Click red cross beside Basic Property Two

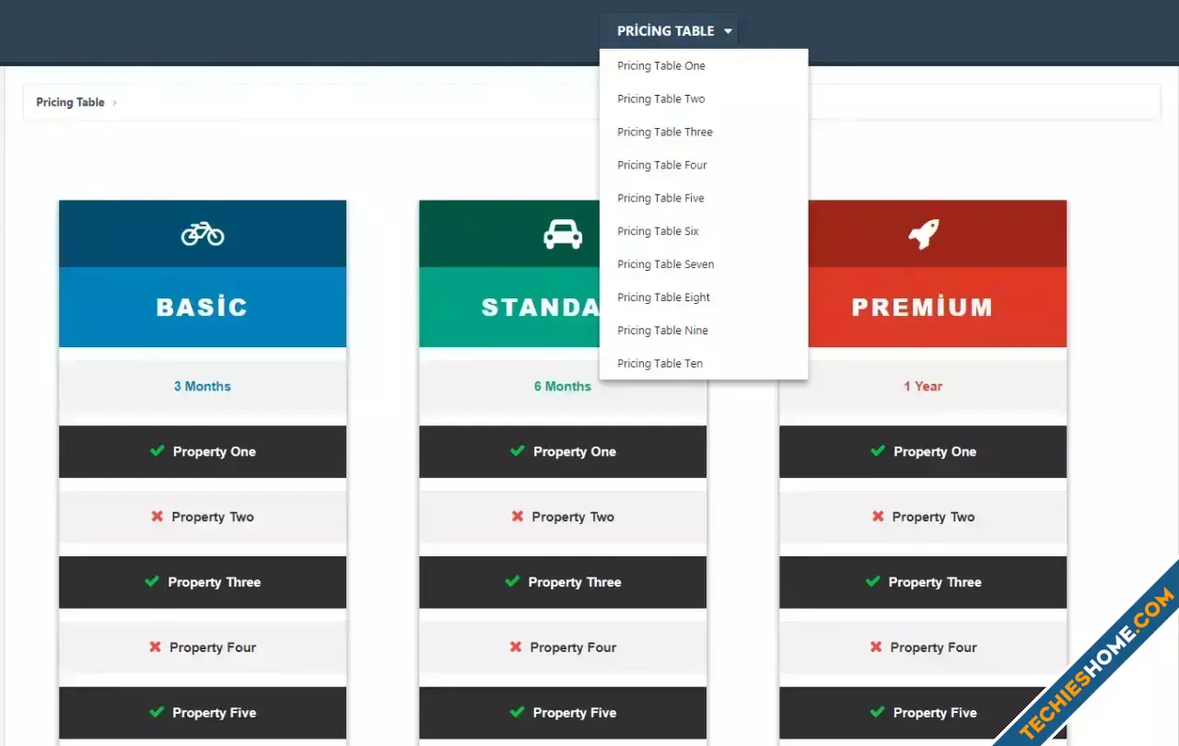coord(158,517)
